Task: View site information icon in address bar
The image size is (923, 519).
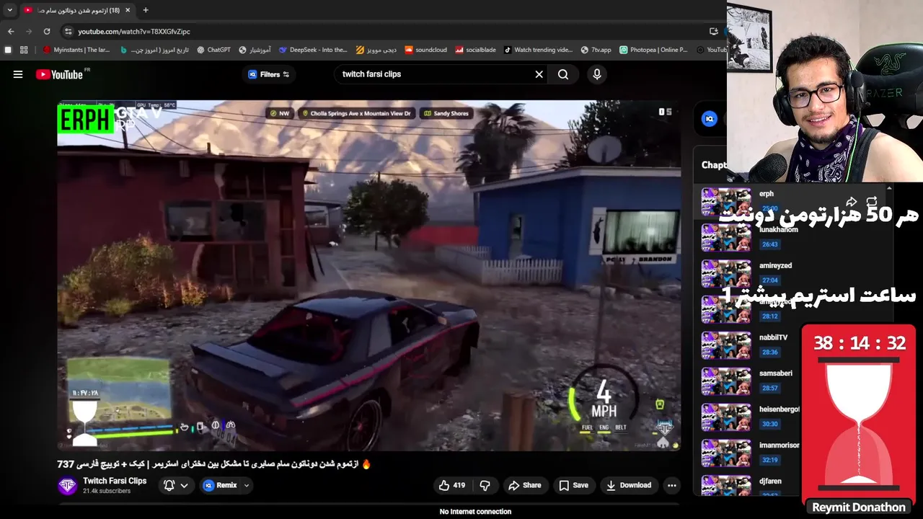Action: (68, 31)
